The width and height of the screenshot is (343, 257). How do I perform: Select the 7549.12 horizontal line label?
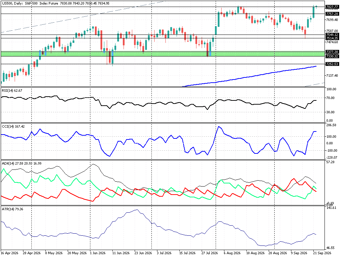332,35
